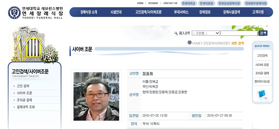
Task: Select 조의금 결제 in left sidebar
Action: pyautogui.click(x=24, y=100)
